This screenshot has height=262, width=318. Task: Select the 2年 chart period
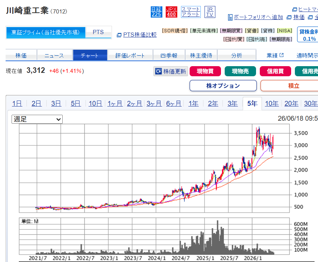point(213,104)
